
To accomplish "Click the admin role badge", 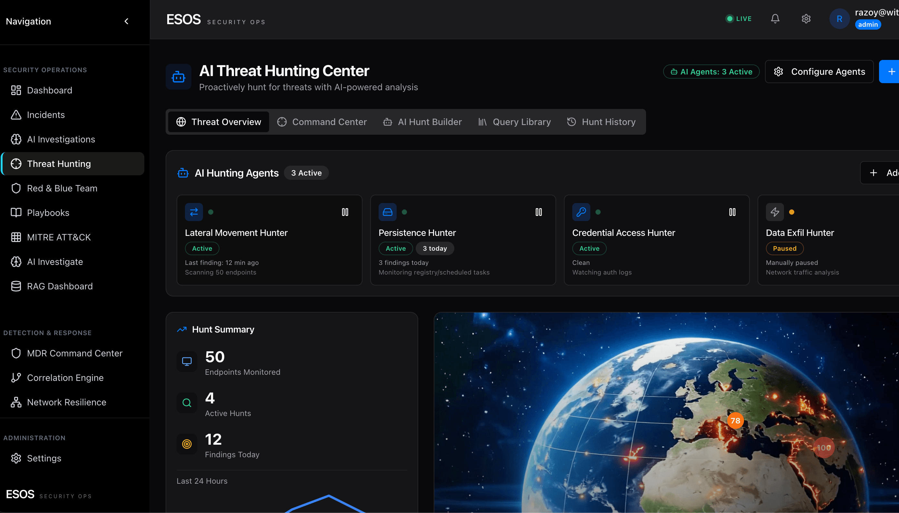I will pos(868,24).
